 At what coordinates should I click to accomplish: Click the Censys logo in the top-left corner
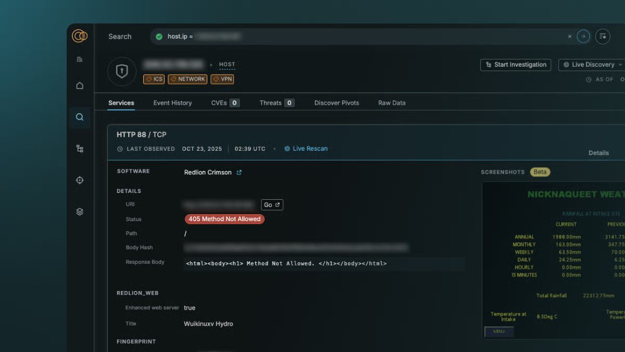tap(79, 35)
